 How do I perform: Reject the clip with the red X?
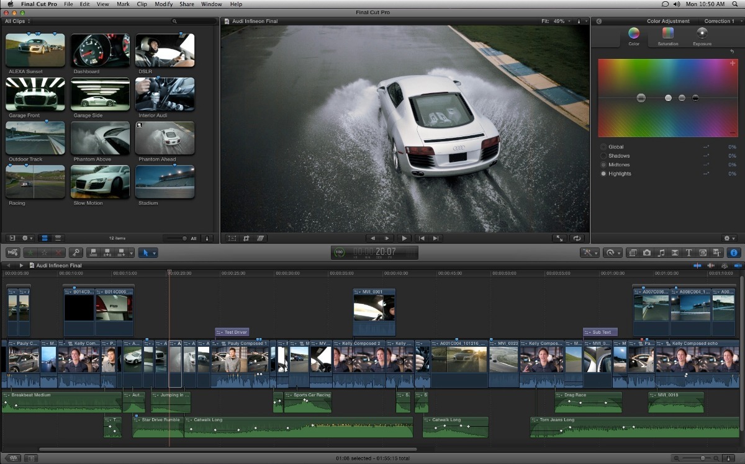pyautogui.click(x=58, y=253)
